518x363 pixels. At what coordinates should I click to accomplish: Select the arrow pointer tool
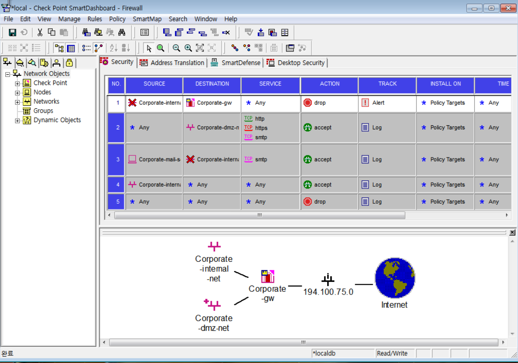point(149,48)
